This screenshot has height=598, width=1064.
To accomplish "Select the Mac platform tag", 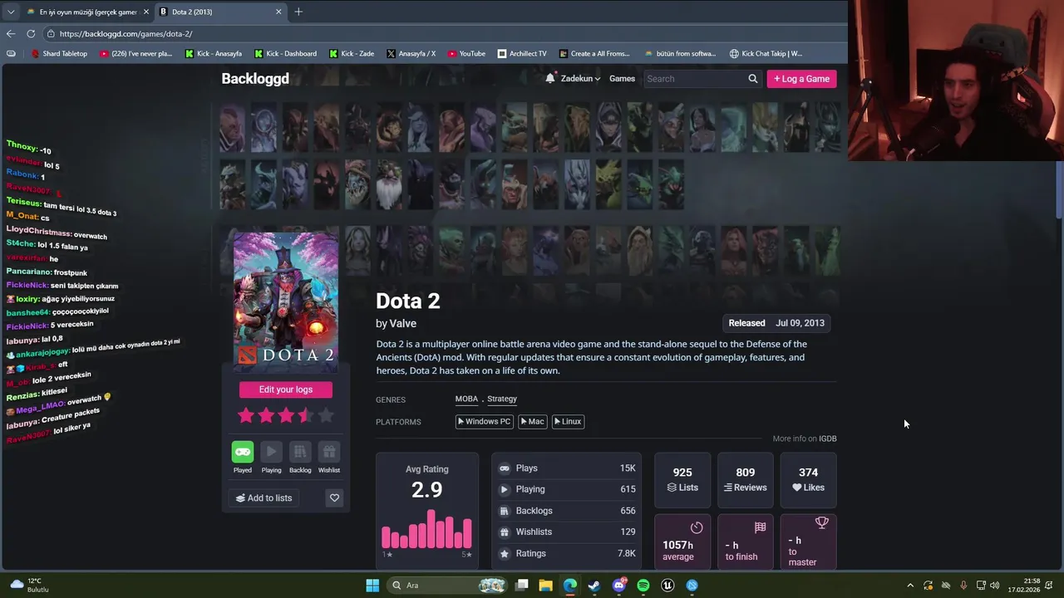I will (x=533, y=421).
